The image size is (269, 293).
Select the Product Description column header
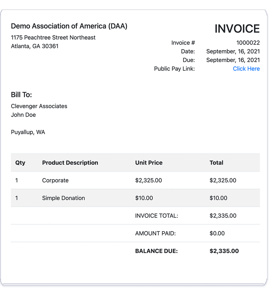[x=70, y=163]
